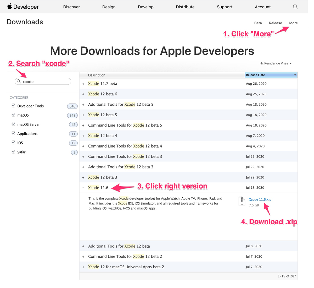
Task: Expand the Xcode 11.7 beta row
Action: (x=83, y=84)
